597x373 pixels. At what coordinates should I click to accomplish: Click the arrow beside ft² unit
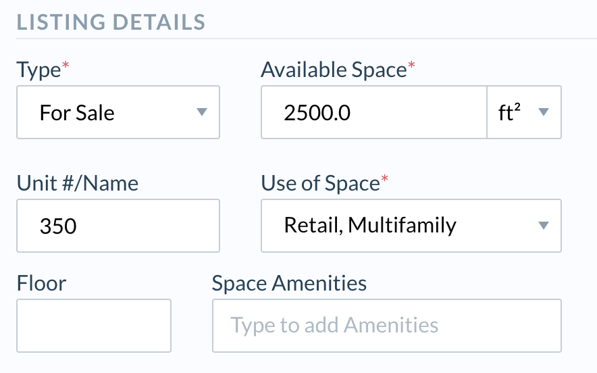(x=544, y=112)
